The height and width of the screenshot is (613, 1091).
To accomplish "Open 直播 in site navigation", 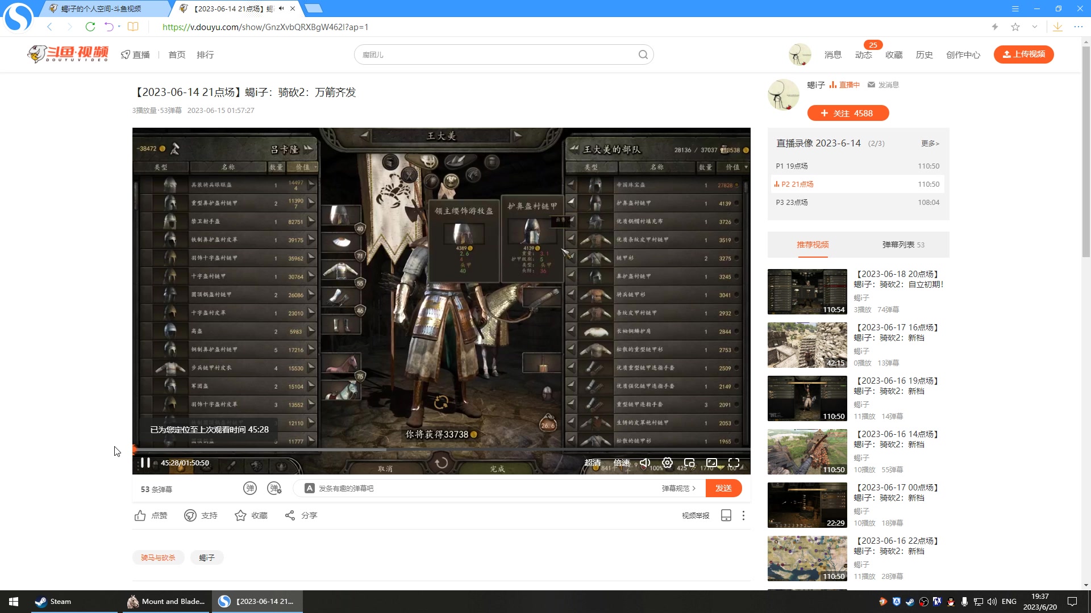I will click(135, 54).
